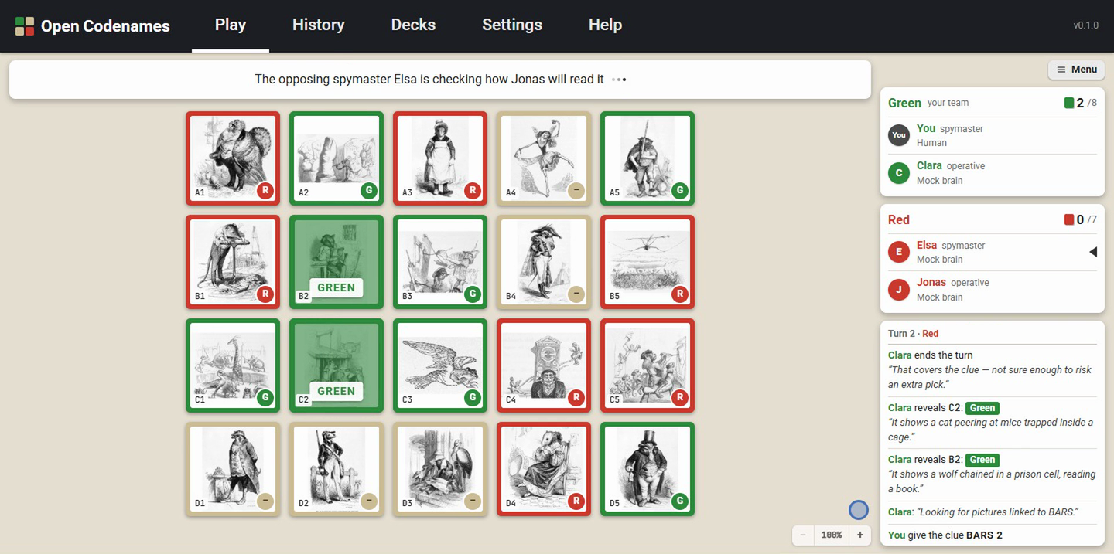This screenshot has height=554, width=1114.
Task: Select card D1 picture
Action: (x=233, y=469)
